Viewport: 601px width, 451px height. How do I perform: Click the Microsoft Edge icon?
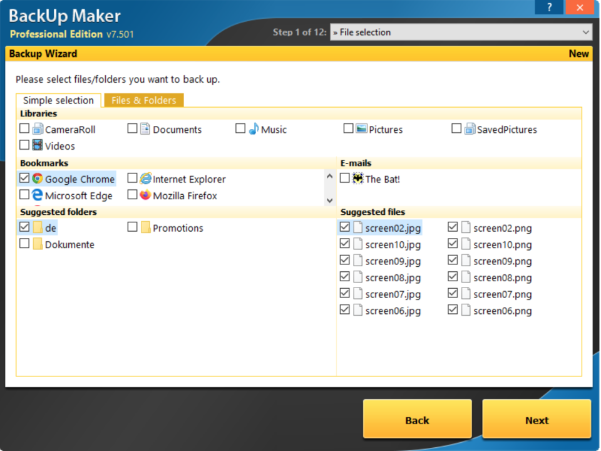[x=36, y=195]
